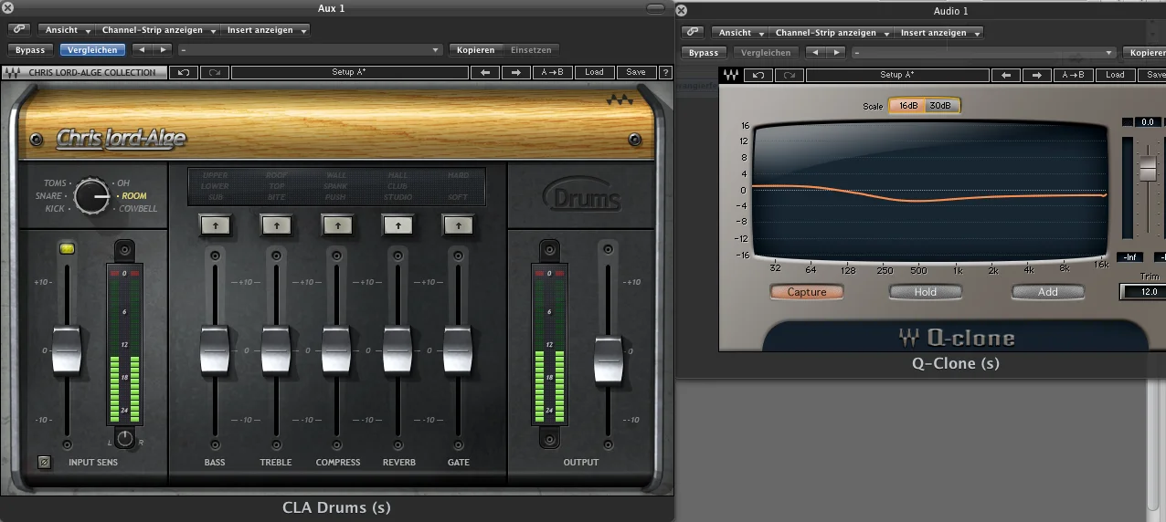1166x522 pixels.
Task: Turn the drum type selector knob
Action: [91, 195]
